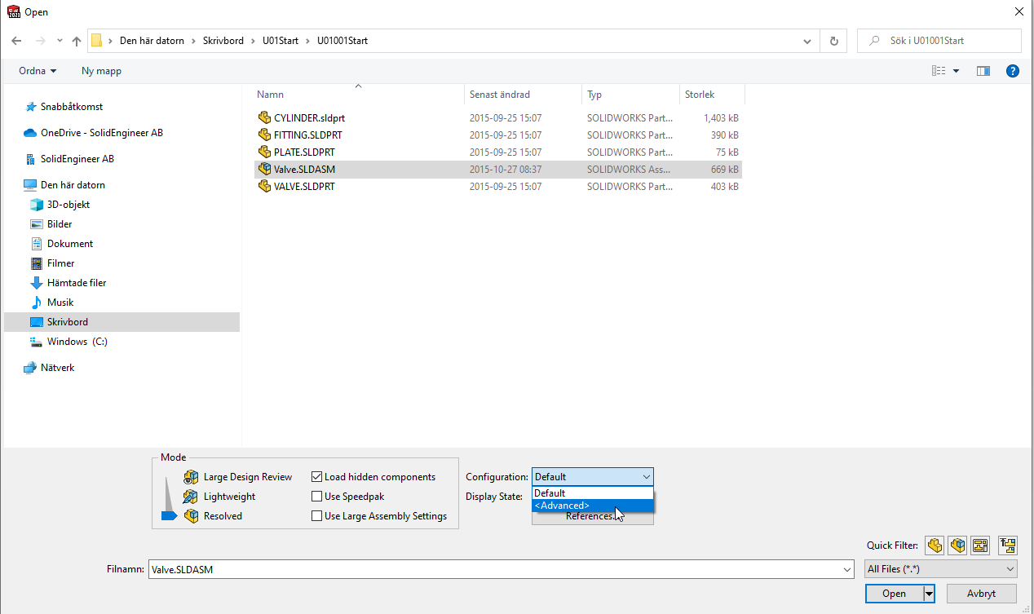Select the Resolved mode icon
Viewport: 1034px width, 614px height.
click(x=192, y=516)
